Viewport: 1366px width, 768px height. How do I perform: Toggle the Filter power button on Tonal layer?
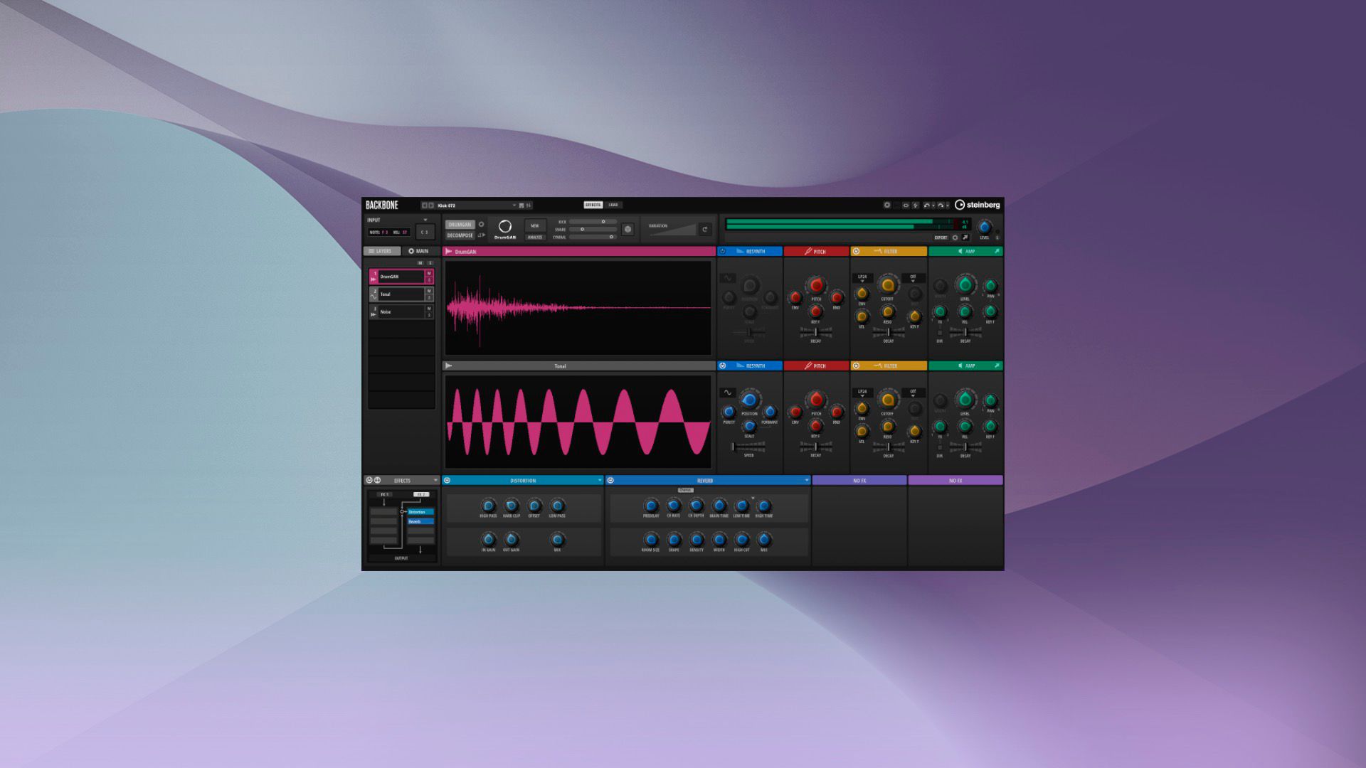856,366
